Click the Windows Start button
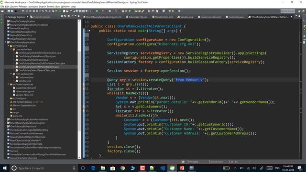The width and height of the screenshot is (306, 172). 4,168
